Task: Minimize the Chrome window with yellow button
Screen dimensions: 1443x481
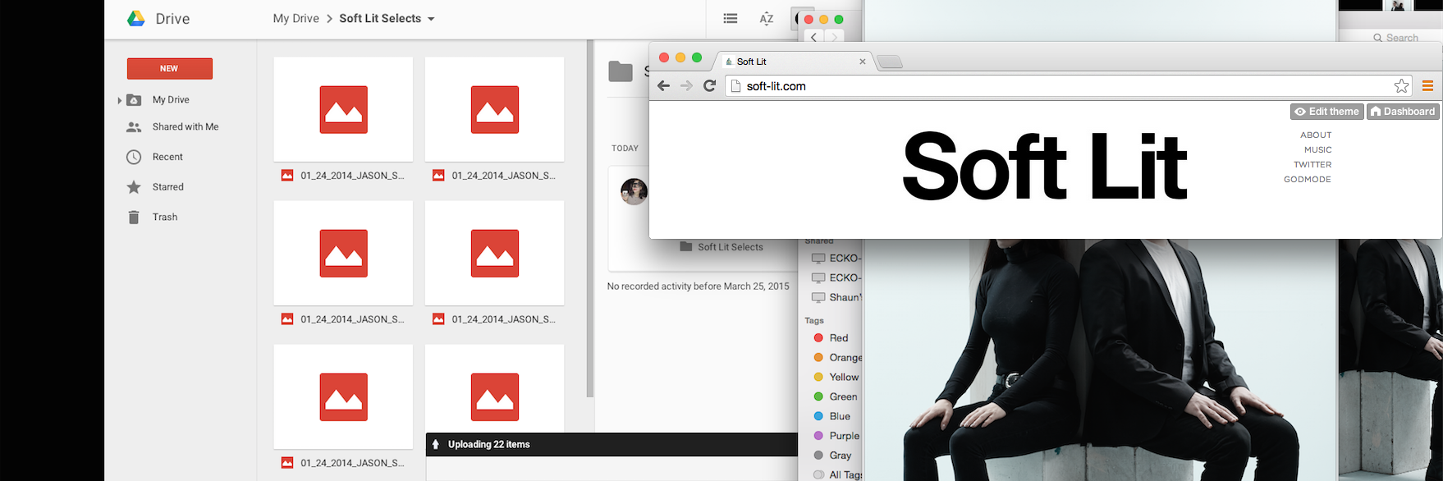Action: 680,57
